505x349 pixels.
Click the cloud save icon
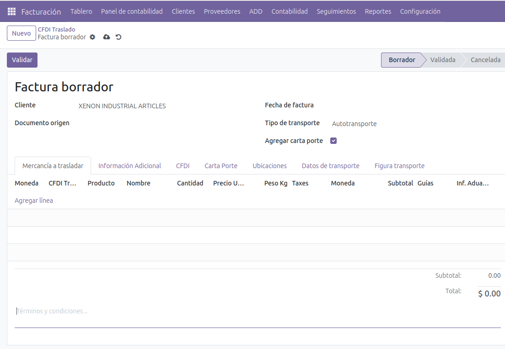(107, 37)
